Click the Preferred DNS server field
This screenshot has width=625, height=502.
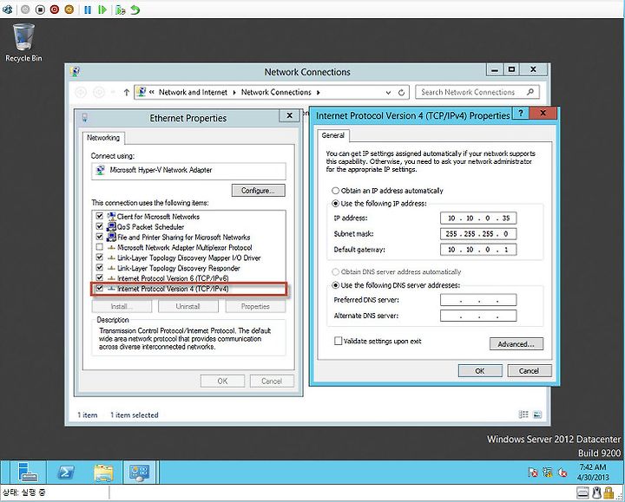478,300
